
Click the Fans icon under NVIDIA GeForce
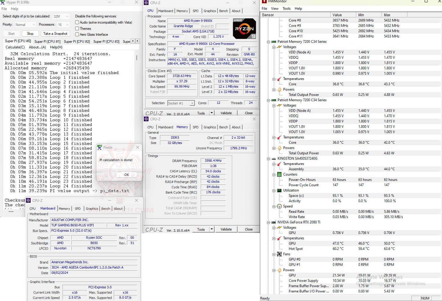(279, 254)
